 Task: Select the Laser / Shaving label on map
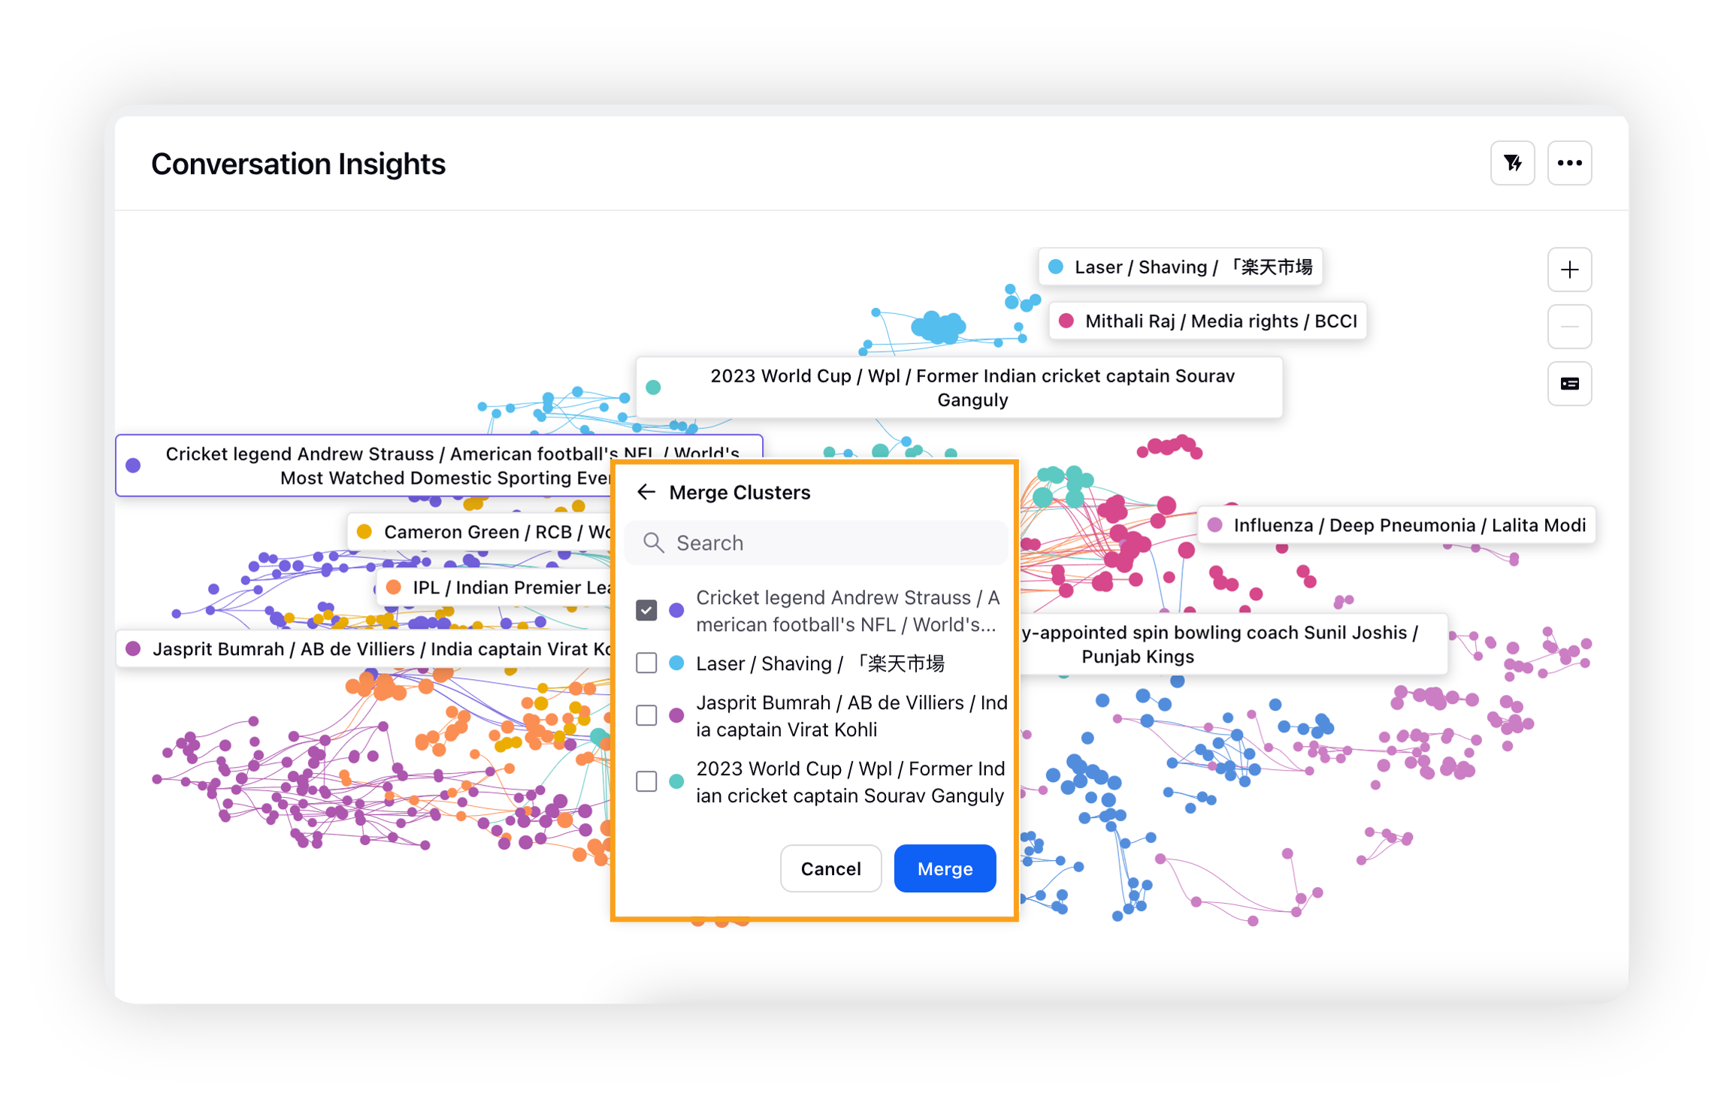1192,267
